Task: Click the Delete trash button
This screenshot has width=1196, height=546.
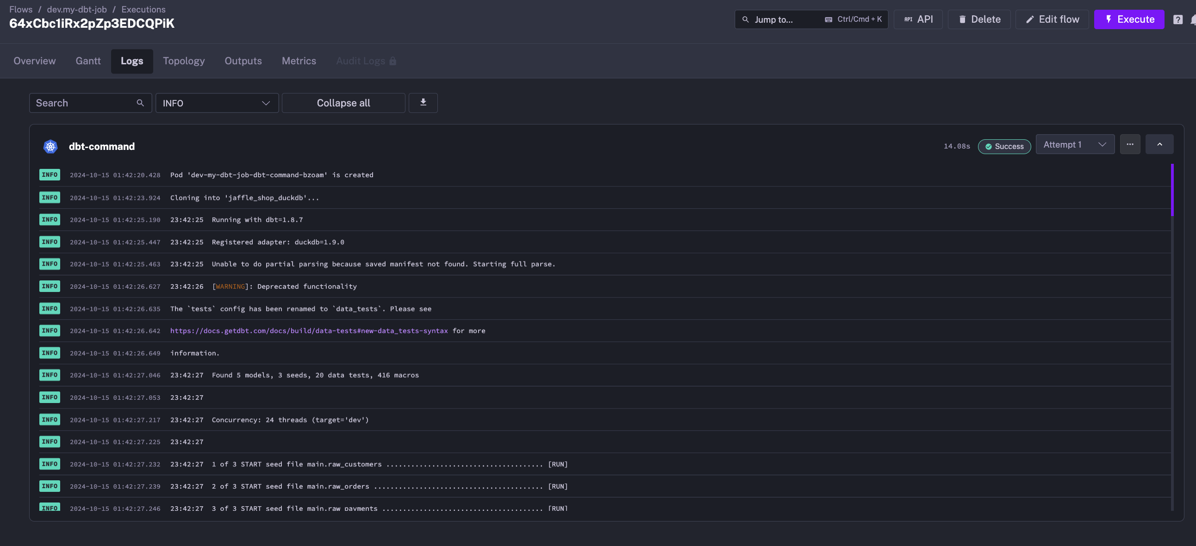Action: click(979, 19)
